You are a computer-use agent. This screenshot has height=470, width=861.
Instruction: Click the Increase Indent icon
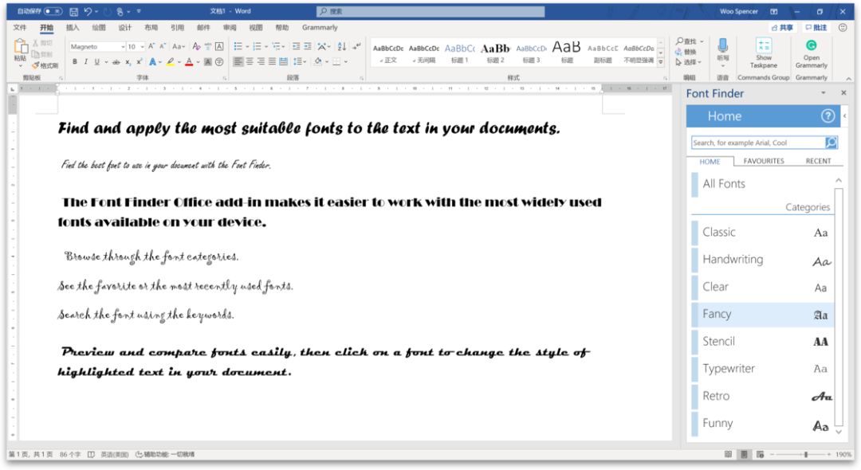click(308, 47)
